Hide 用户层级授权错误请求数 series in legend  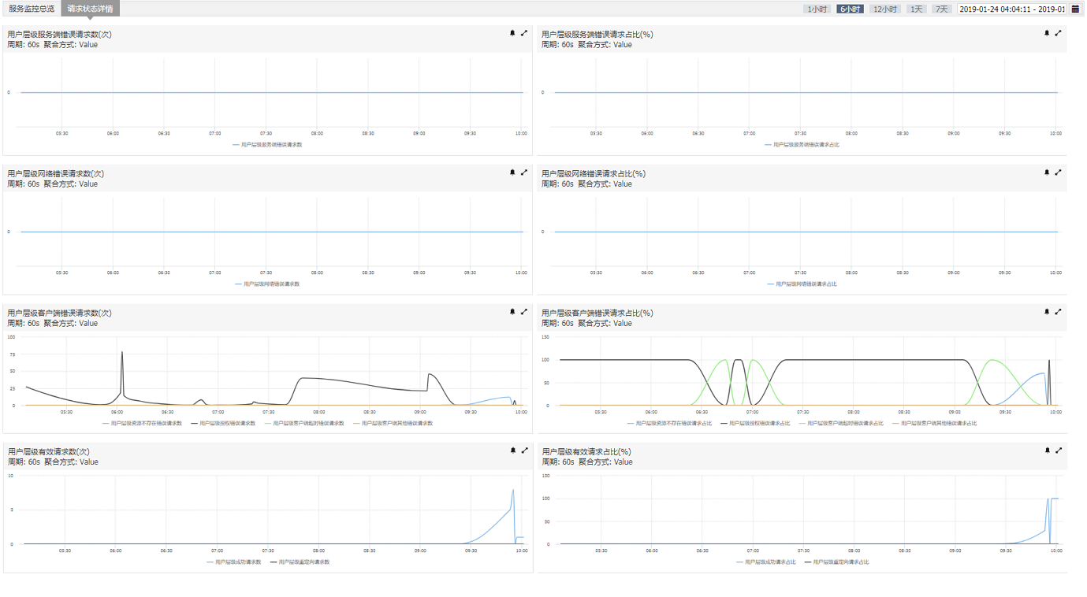[x=223, y=424]
